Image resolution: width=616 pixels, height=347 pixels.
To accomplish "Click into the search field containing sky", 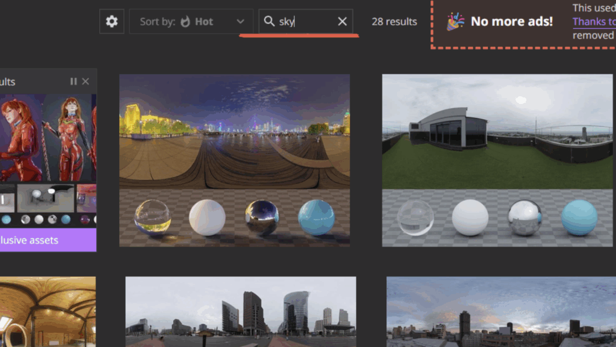I will (x=304, y=22).
